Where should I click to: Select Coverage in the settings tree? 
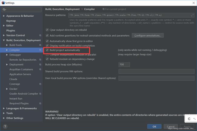click(15, 84)
